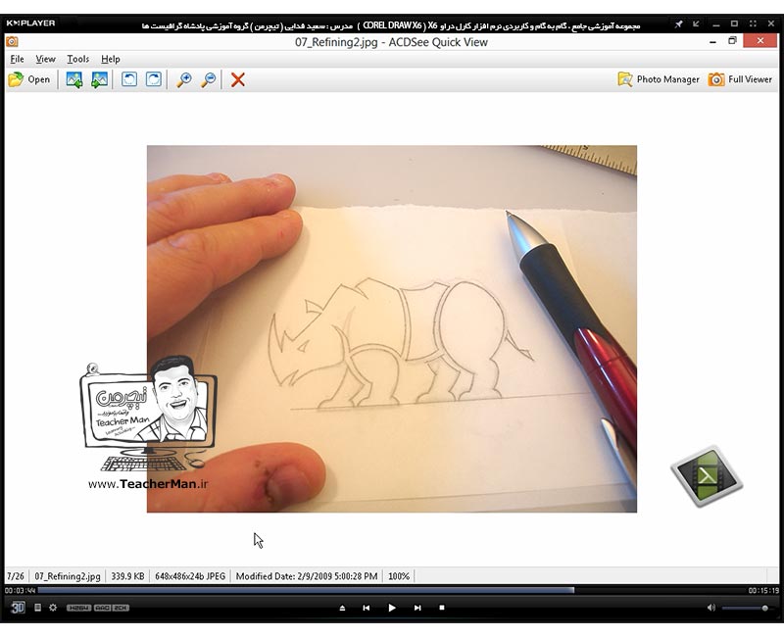
Task: Click the Modified Date entry in the status bar
Action: click(307, 576)
